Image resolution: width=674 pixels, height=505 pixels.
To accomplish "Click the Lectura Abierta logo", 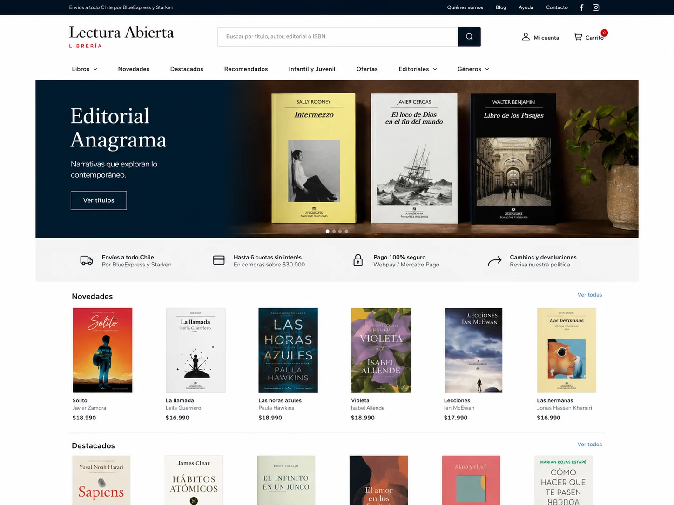I will pos(121,36).
